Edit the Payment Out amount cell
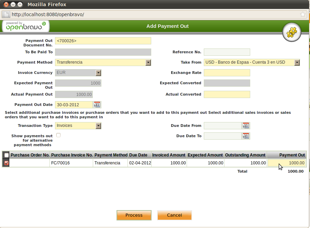Image resolution: width=310 pixels, height=228 pixels. [x=286, y=163]
